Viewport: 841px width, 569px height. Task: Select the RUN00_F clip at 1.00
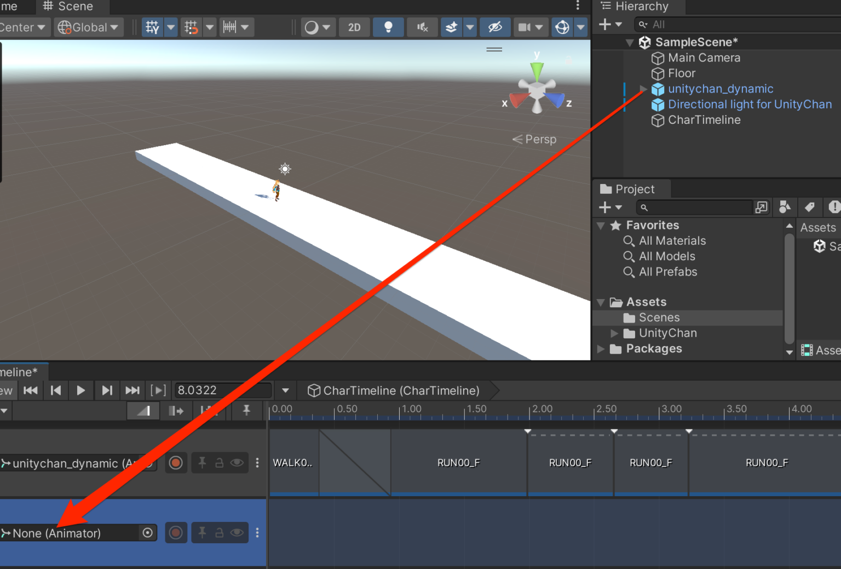click(458, 463)
